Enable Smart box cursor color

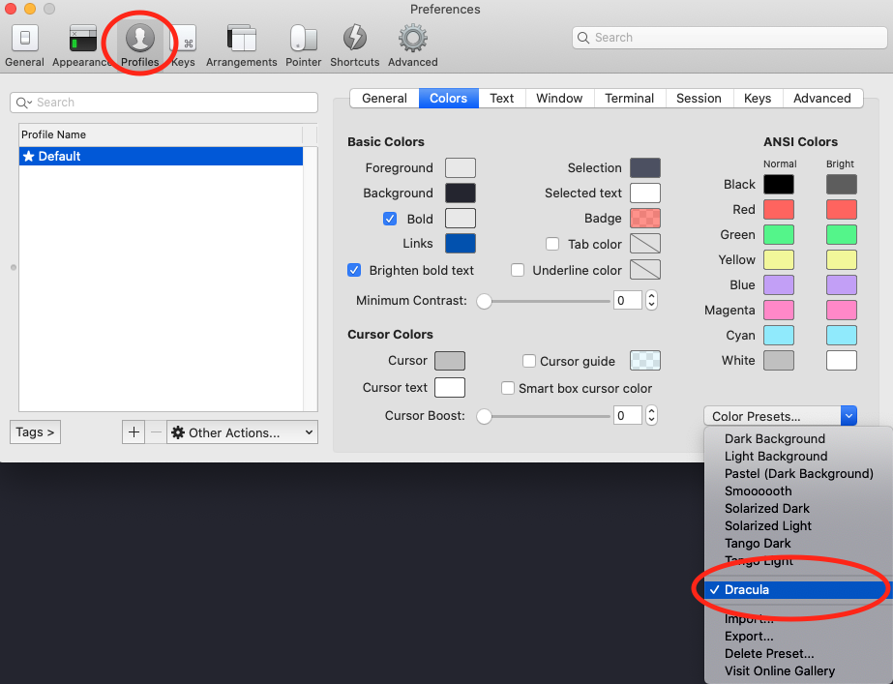pos(508,388)
